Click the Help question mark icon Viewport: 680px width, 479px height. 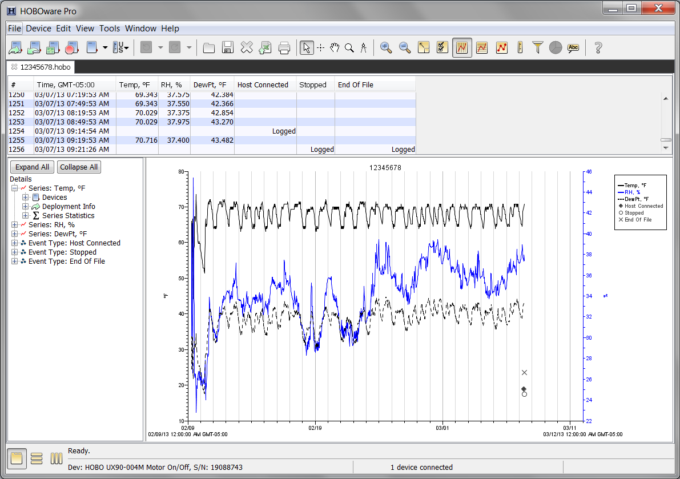pos(598,48)
